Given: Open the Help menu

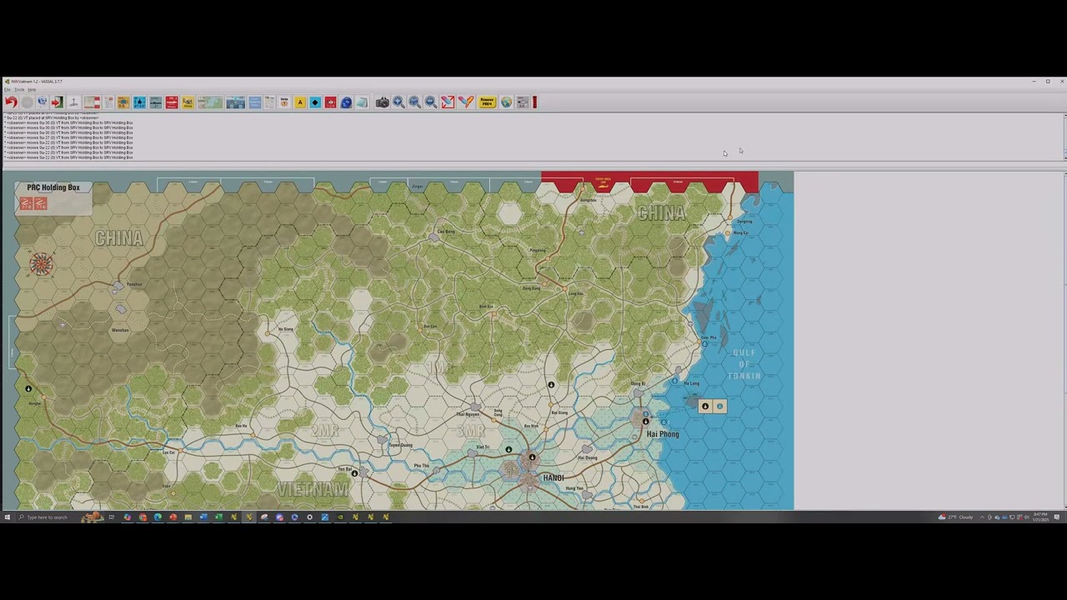Looking at the screenshot, I should (x=32, y=89).
